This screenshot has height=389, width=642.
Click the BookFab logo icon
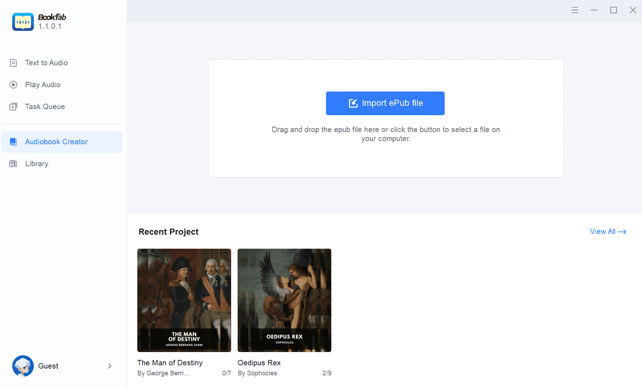point(23,22)
